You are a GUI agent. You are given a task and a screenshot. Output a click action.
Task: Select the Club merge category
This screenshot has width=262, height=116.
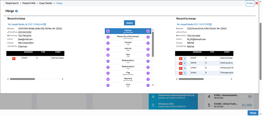[x=128, y=85]
